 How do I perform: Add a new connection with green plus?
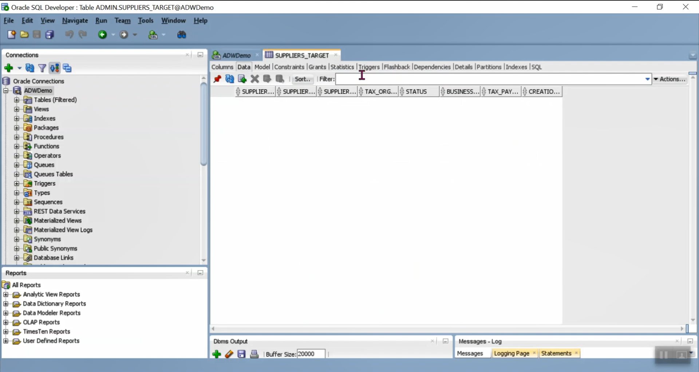click(x=9, y=68)
